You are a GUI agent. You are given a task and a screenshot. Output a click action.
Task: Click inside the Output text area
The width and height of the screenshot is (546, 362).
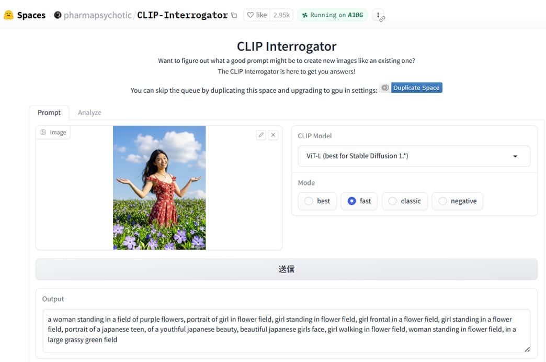coord(286,330)
